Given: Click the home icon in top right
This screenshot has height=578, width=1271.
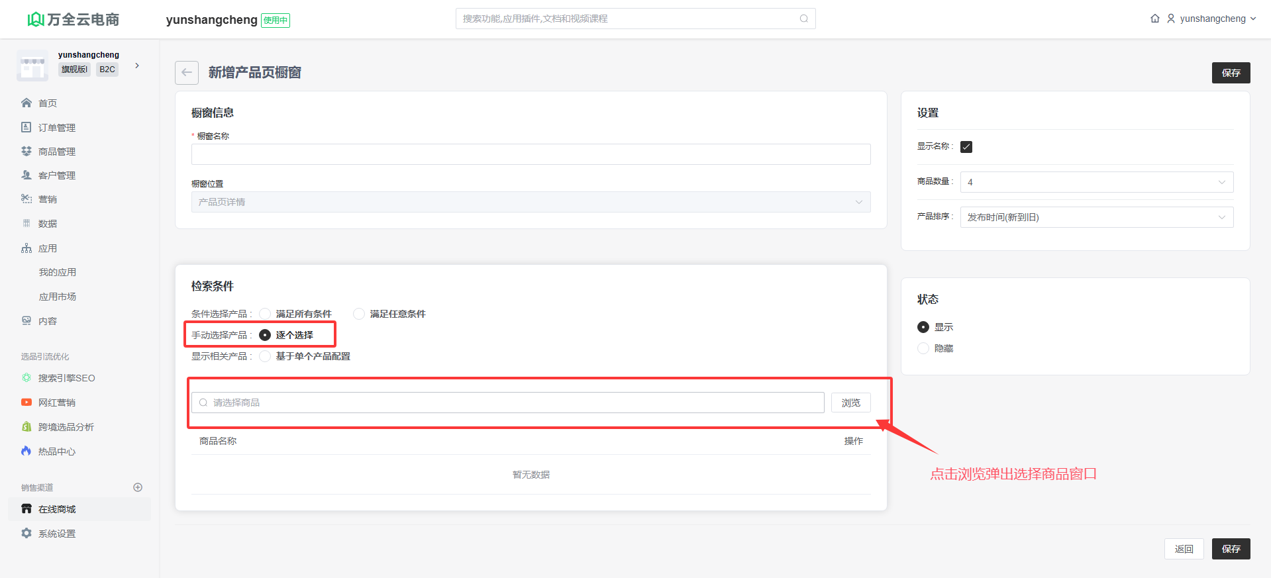Looking at the screenshot, I should point(1154,19).
